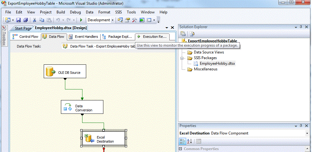Viewport: 312px width, 152px height.
Task: Click the Cut scissors icon
Action: point(34,20)
